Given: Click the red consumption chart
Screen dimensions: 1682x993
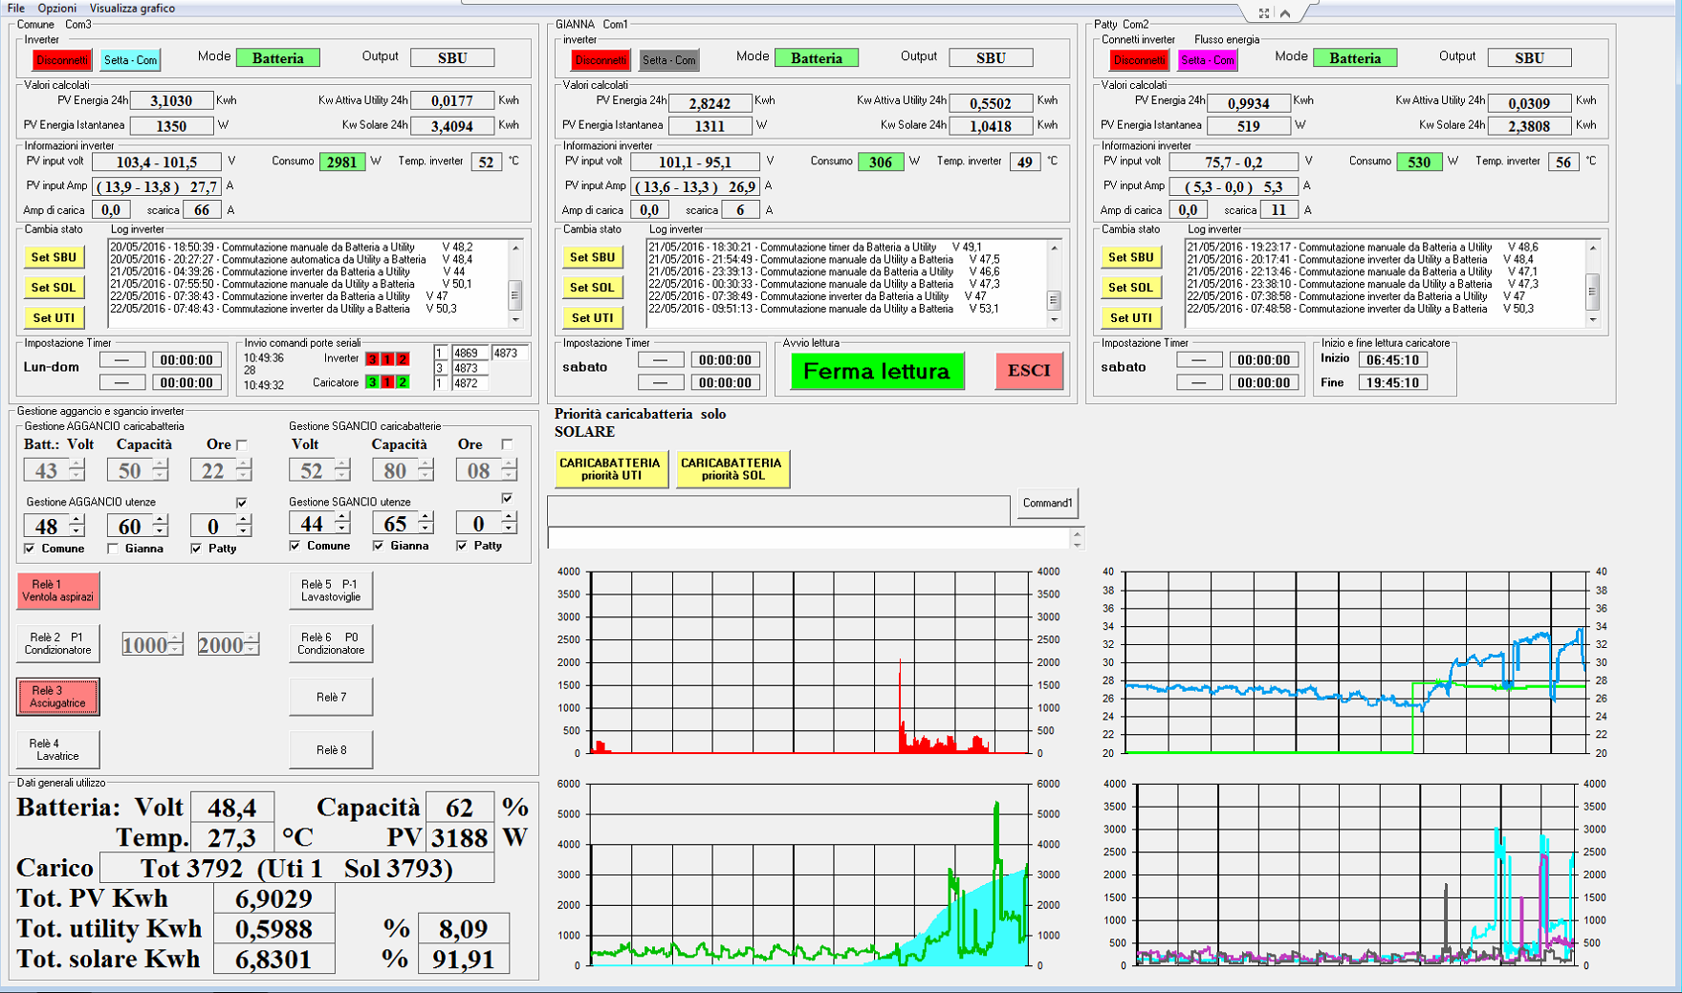Looking at the screenshot, I should [x=809, y=662].
